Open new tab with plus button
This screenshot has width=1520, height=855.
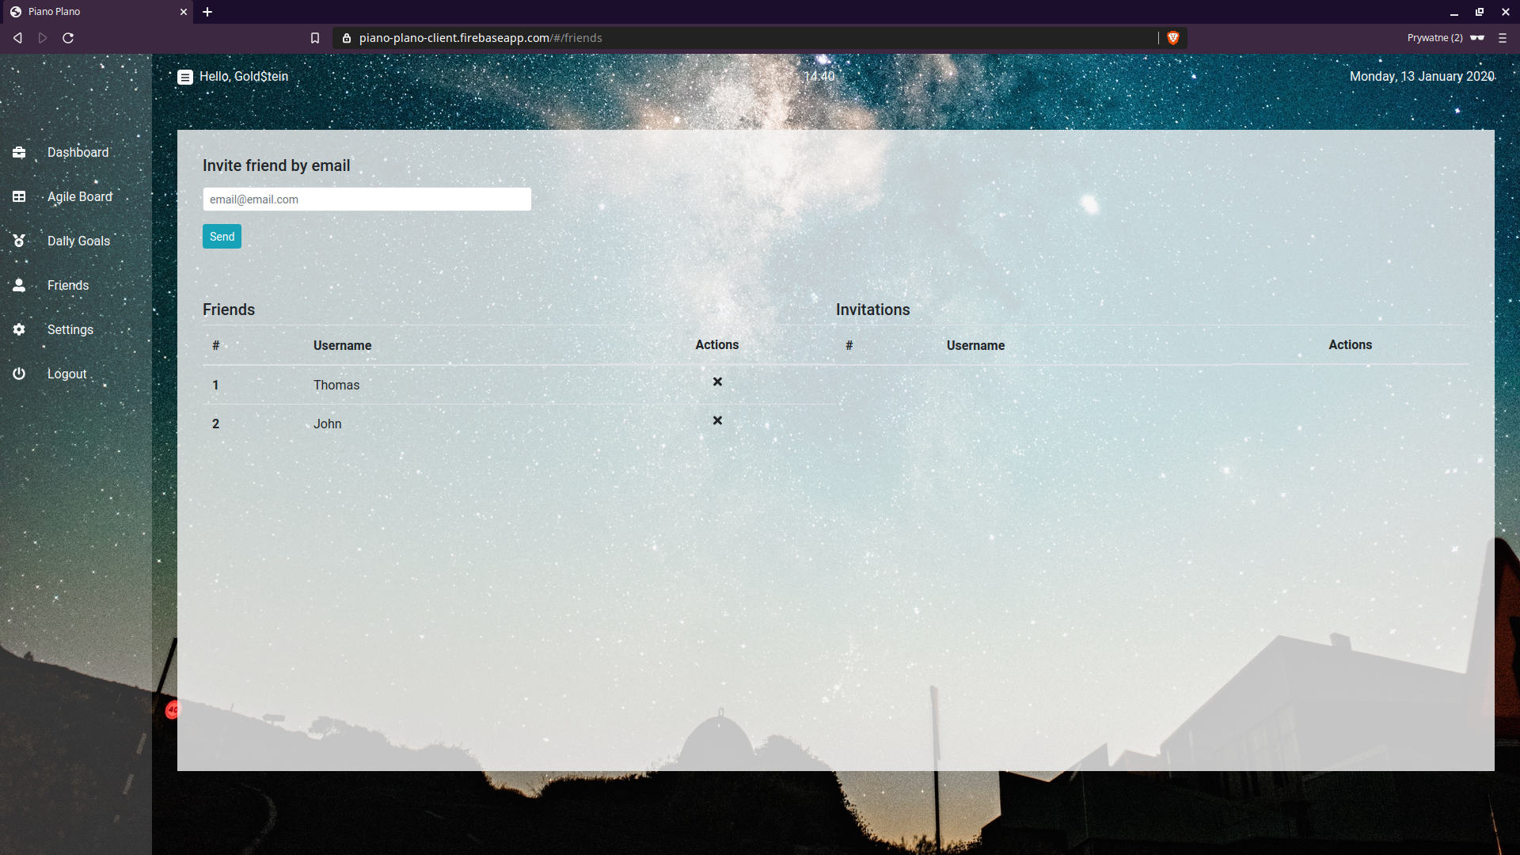pyautogui.click(x=207, y=12)
